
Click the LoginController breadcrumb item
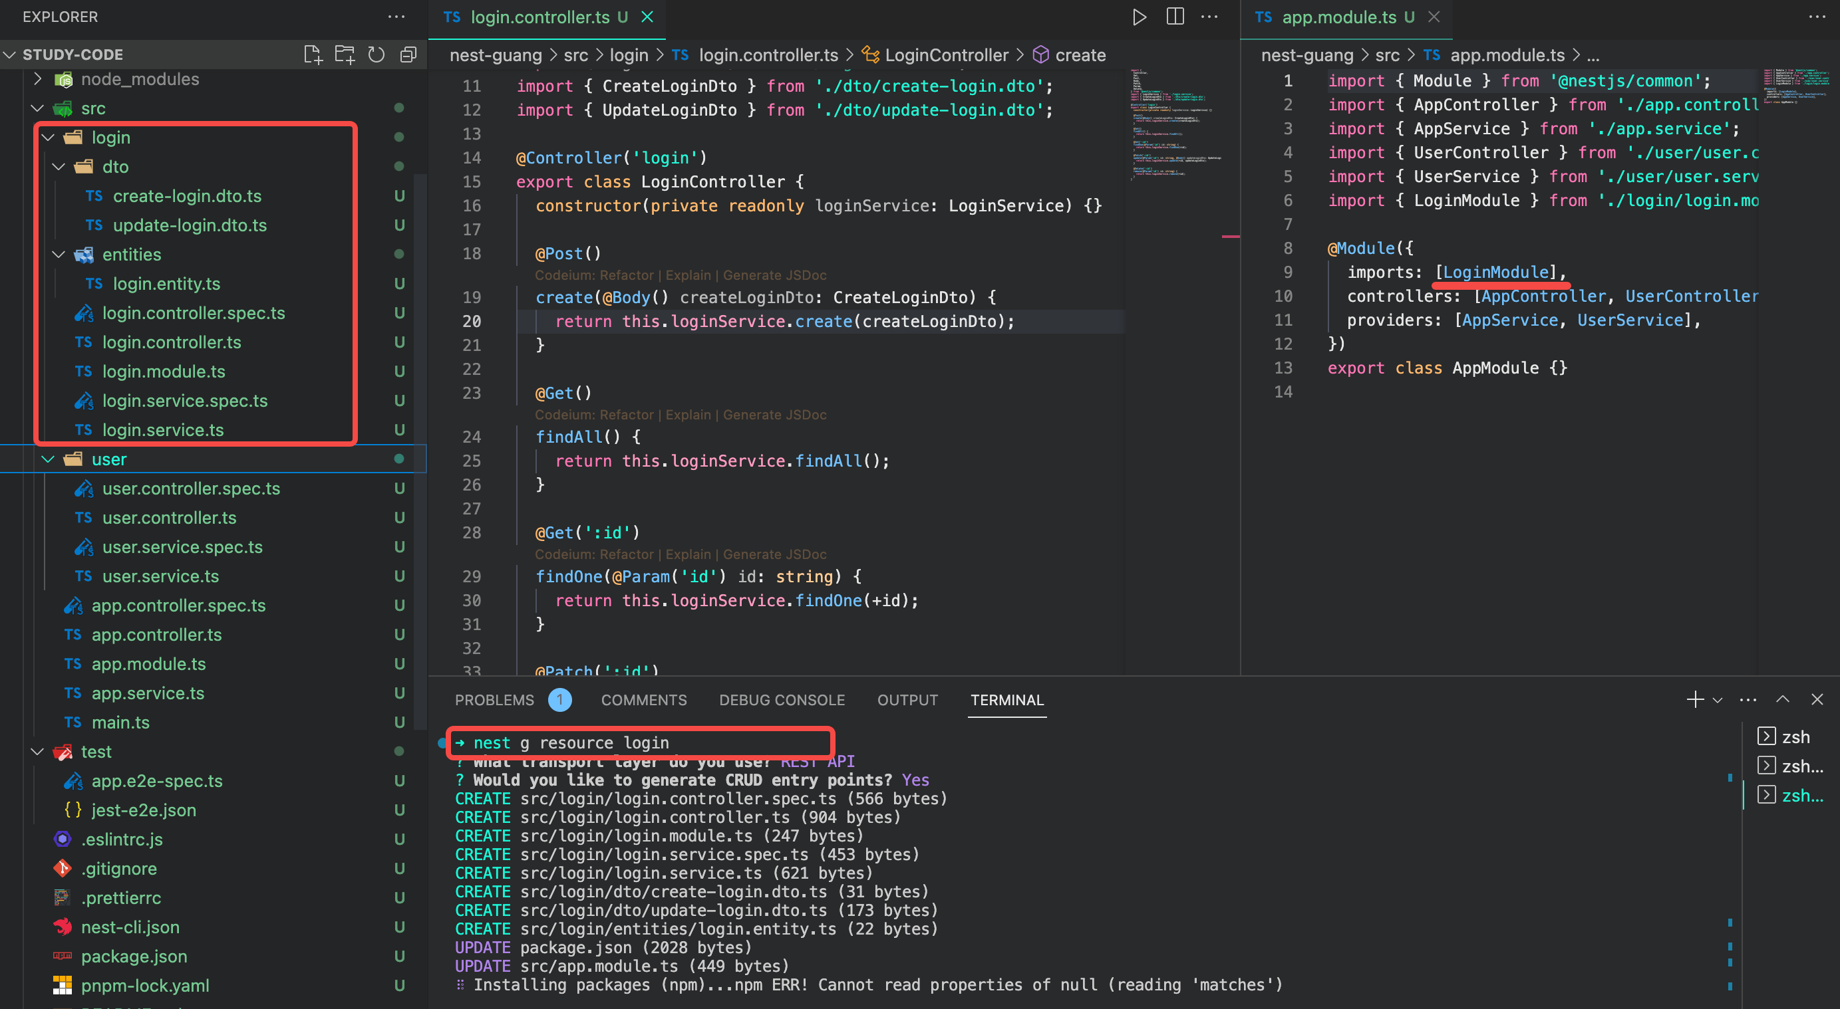[936, 55]
